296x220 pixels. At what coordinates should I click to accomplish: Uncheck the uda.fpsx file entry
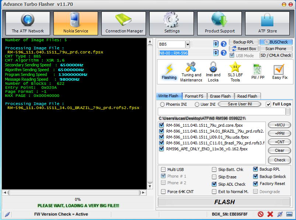pos(161,137)
